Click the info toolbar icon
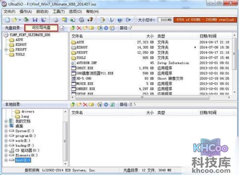 tap(111, 20)
